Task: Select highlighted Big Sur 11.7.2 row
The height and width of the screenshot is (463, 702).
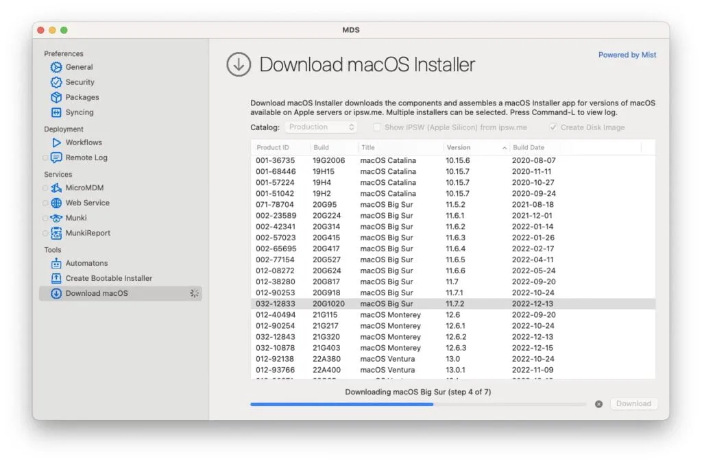Action: coord(453,303)
